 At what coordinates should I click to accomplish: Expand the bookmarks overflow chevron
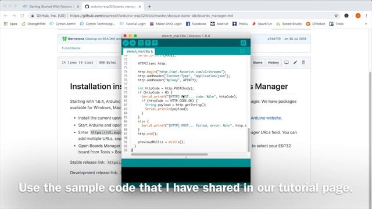point(366,24)
